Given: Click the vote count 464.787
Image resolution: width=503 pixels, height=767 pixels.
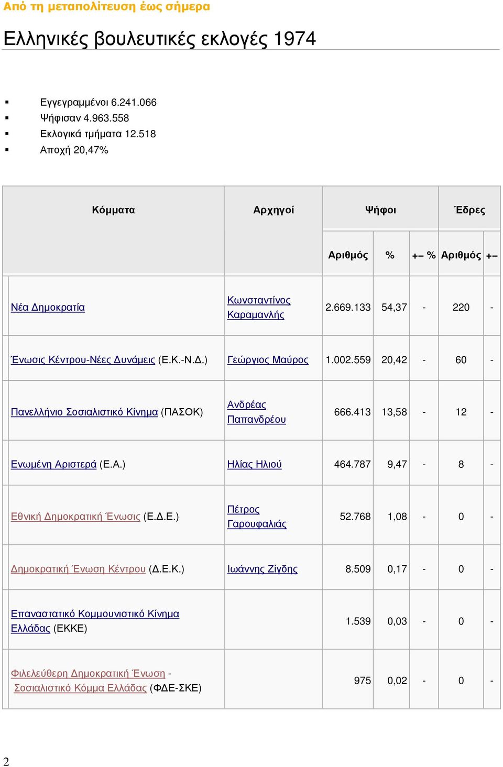Looking at the screenshot, I should coord(352,465).
